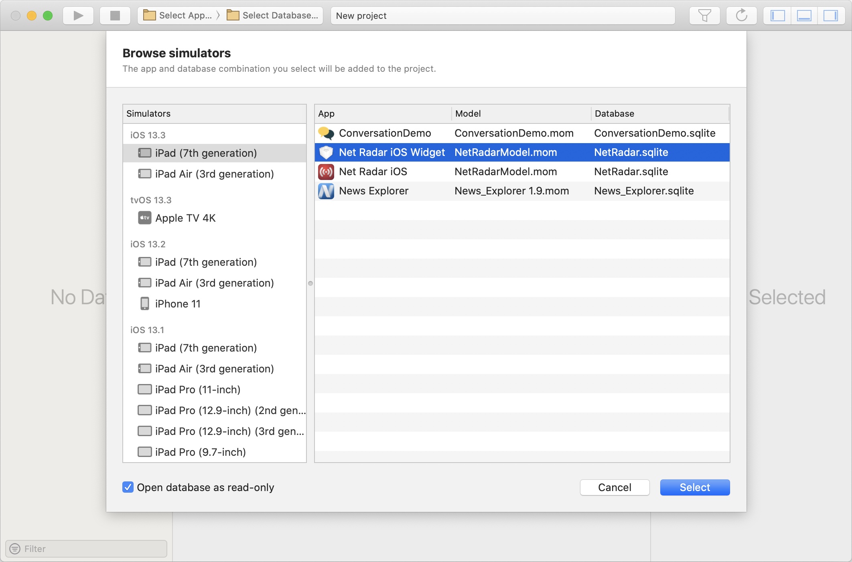Click the App column header
The image size is (852, 562).
click(383, 114)
